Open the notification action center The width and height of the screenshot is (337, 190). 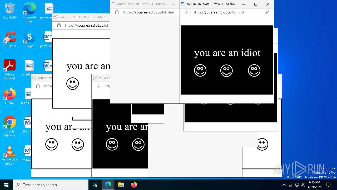328,185
